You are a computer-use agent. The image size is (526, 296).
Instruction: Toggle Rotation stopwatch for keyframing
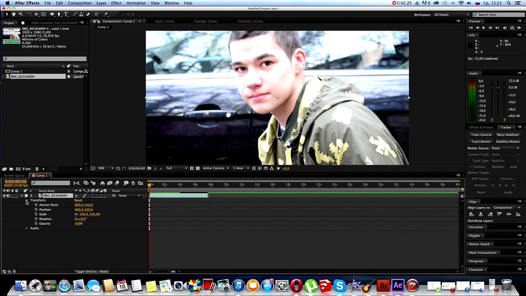pos(36,219)
